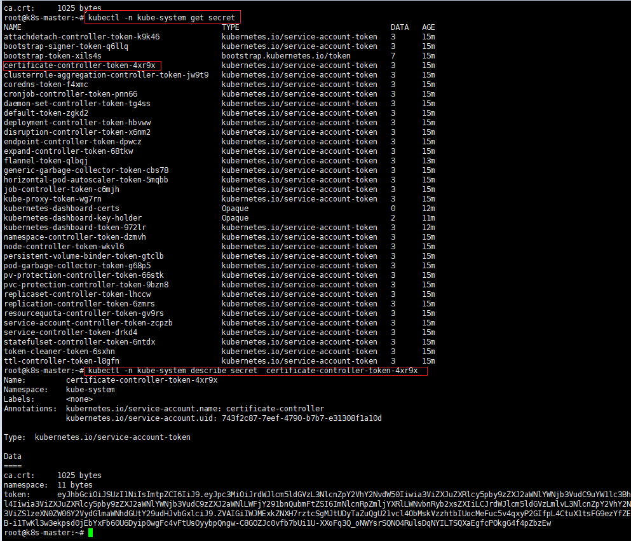
Task: Click the <none> Labels value
Action: click(79, 399)
